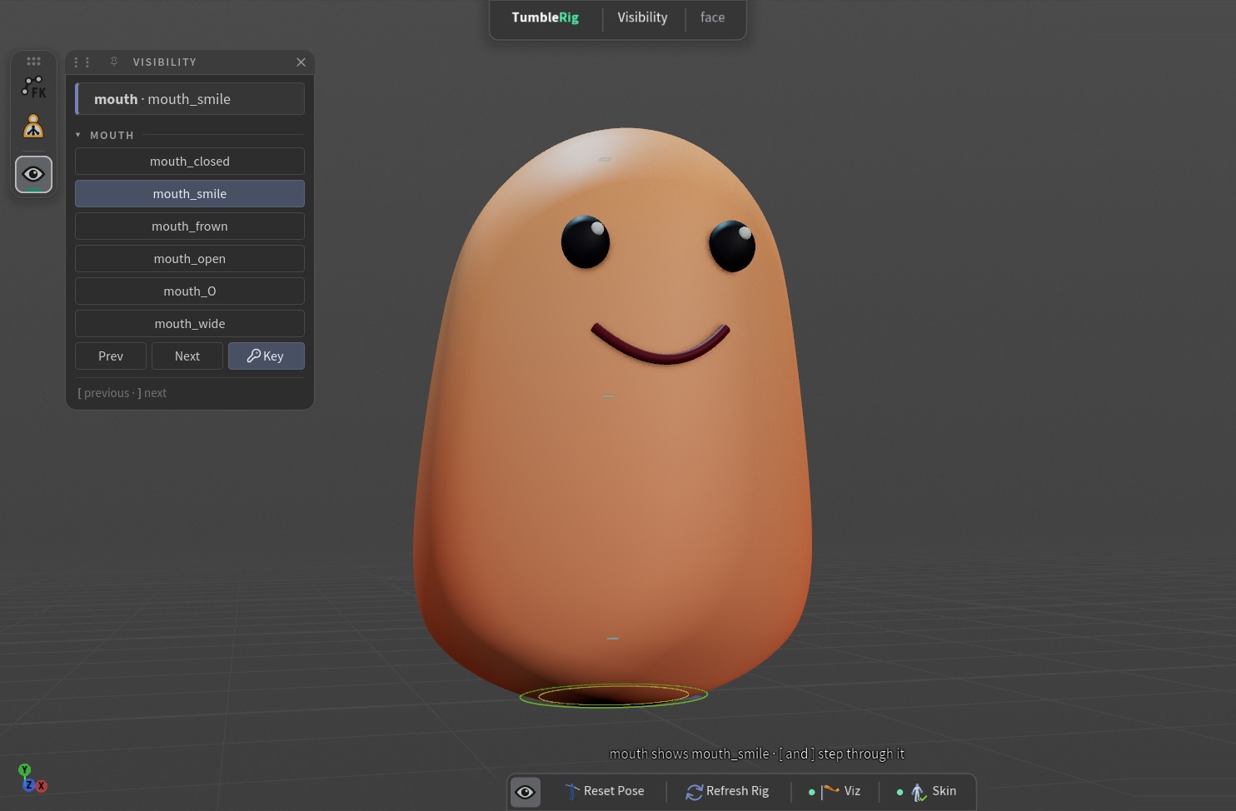Switch the mouth to mouth_frown
Image resolution: width=1236 pixels, height=811 pixels.
coord(190,226)
